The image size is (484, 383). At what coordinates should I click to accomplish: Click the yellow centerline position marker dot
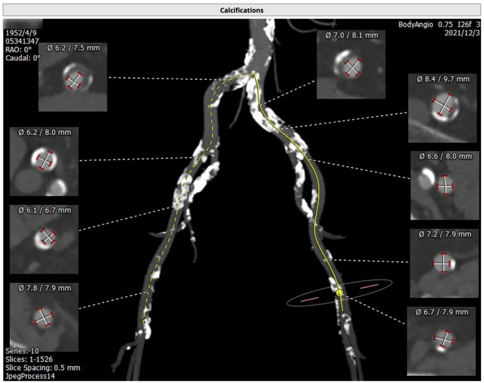[339, 293]
